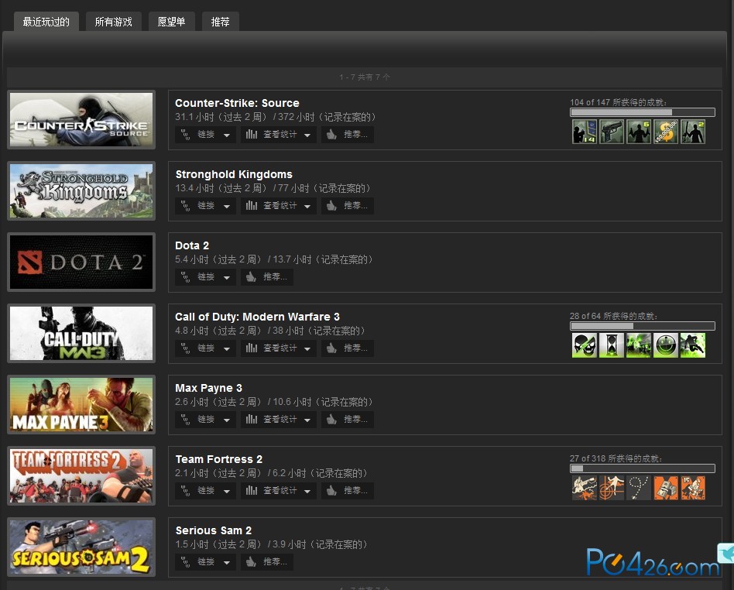Click MW3 28 of 64 achievement progress bar
Image resolution: width=734 pixels, height=590 pixels.
point(643,326)
